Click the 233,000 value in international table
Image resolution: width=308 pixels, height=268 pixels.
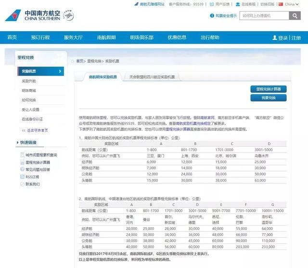click(268, 247)
